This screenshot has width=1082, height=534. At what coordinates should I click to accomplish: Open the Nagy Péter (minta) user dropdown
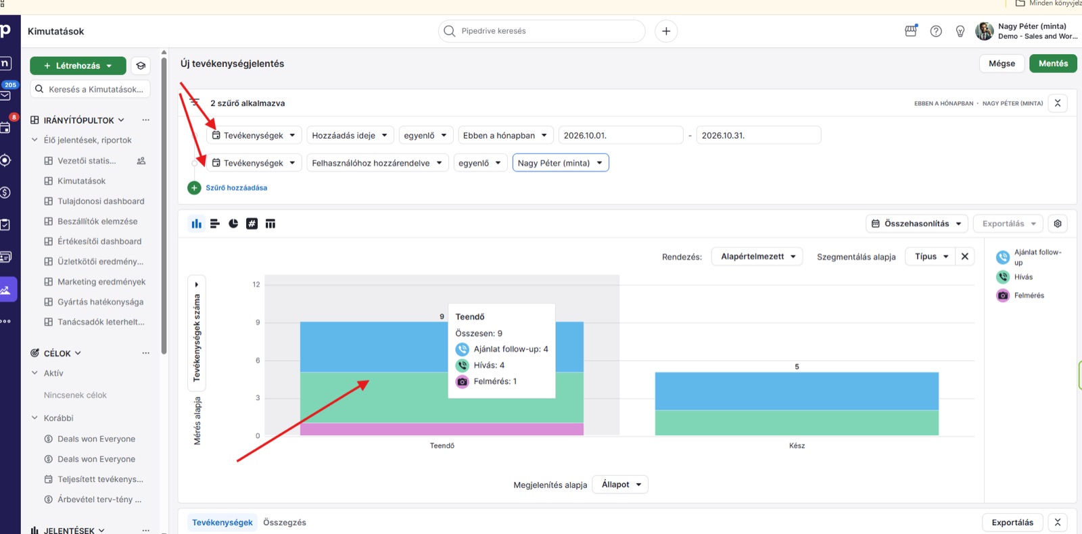point(561,163)
